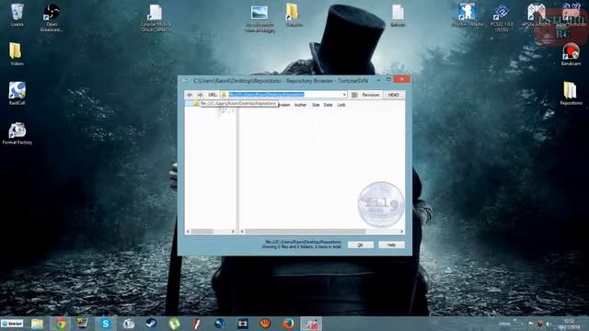Click the HEAD revision button
Viewport: 589px width, 331px height.
pyautogui.click(x=393, y=95)
